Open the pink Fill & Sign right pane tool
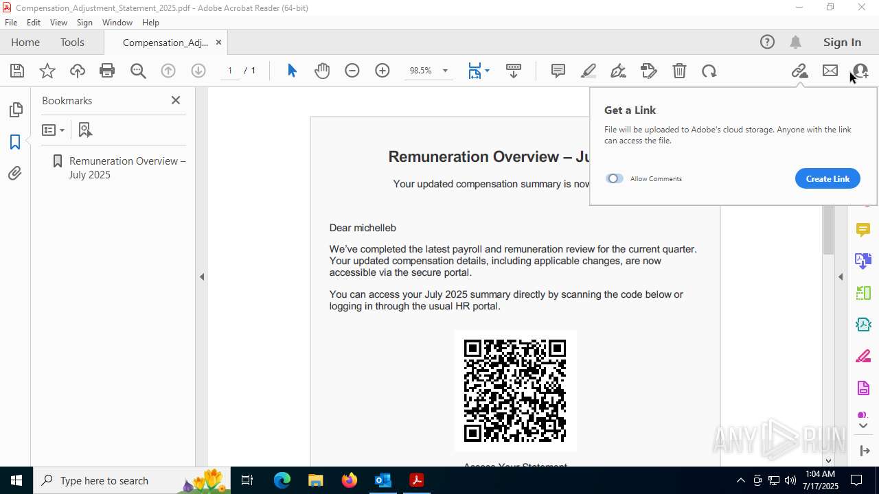The image size is (879, 494). (x=863, y=356)
